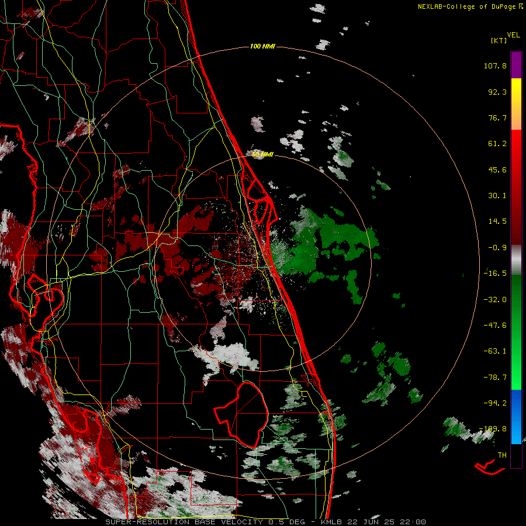
Task: Click the 100 NMI range ring label
Action: (262, 46)
